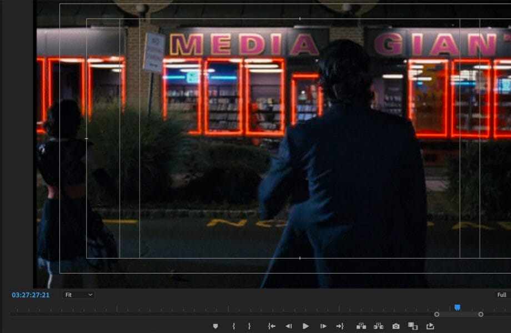The image size is (511, 333).
Task: Open the Full playback resolution dropdown
Action: tap(503, 295)
